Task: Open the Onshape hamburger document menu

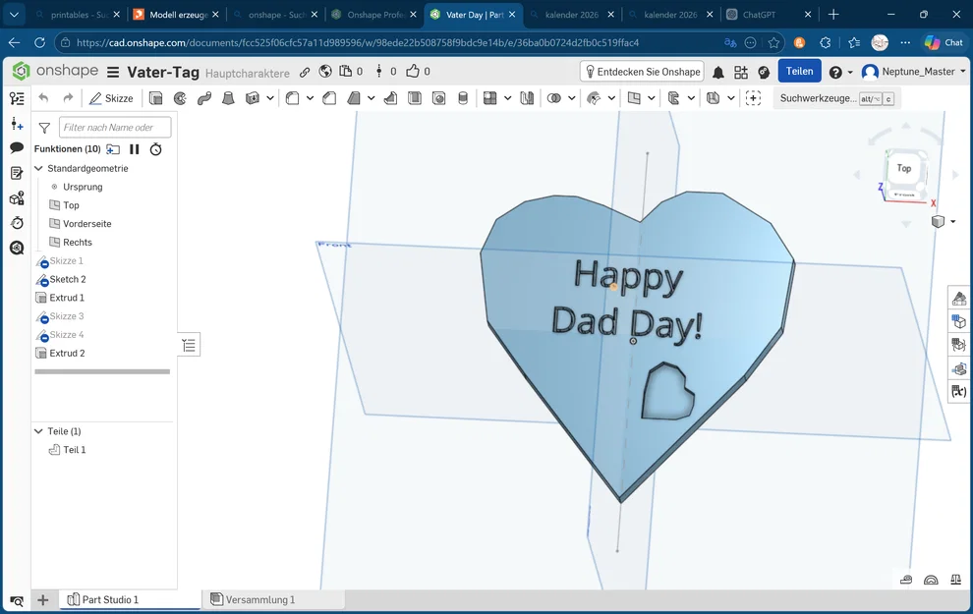Action: pyautogui.click(x=113, y=73)
